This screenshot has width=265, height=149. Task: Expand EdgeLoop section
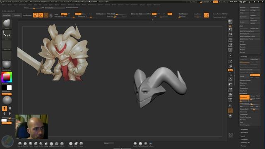click(243, 83)
